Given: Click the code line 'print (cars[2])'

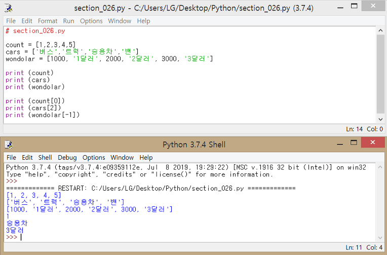Looking at the screenshot, I should (x=33, y=108).
